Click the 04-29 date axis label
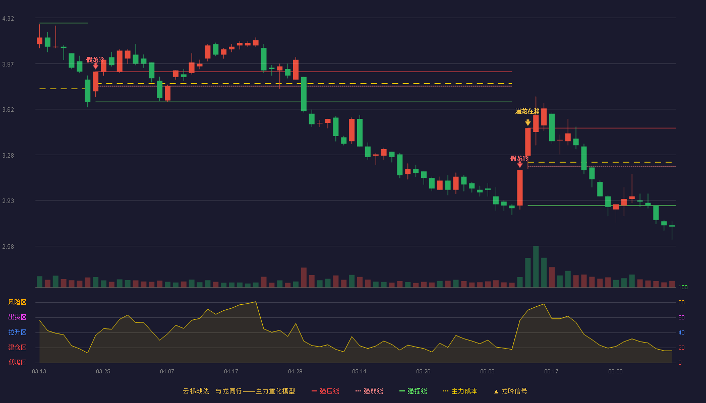706x403 pixels. coord(295,371)
